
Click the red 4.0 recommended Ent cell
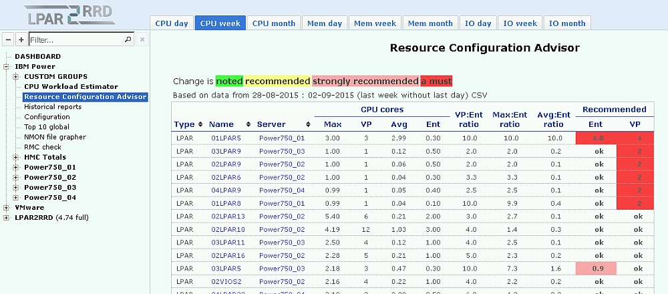click(x=596, y=138)
